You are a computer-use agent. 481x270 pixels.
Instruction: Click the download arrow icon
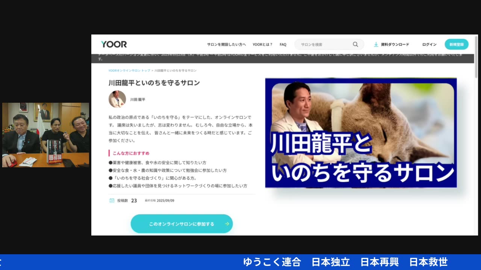coord(376,44)
